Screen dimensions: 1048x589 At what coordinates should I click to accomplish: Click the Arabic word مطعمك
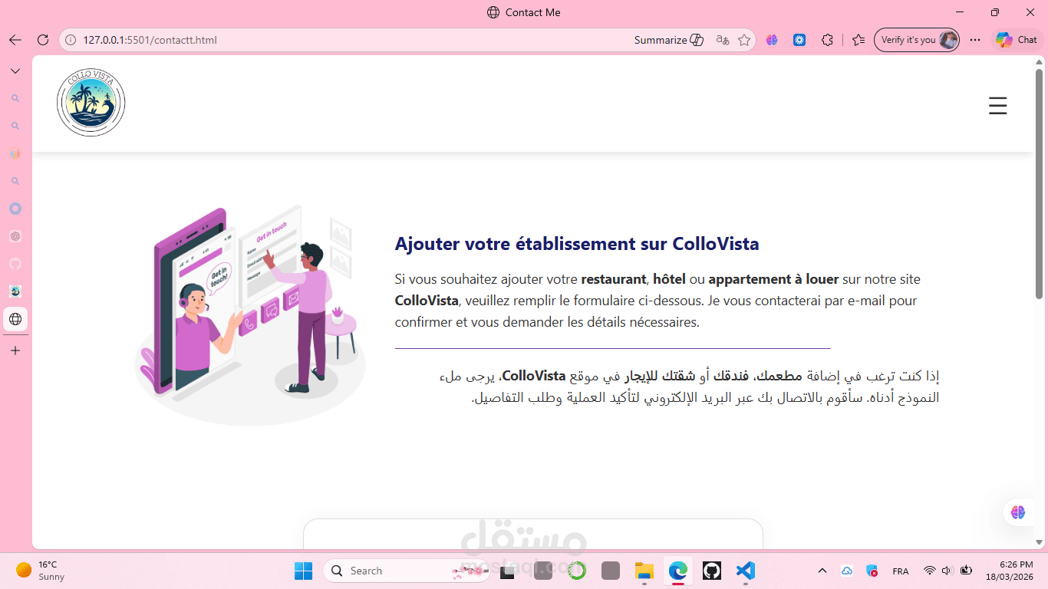780,376
